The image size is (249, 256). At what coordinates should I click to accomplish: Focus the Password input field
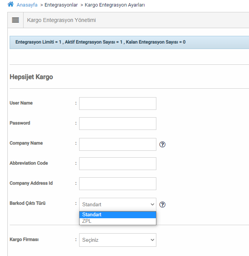[x=118, y=124]
